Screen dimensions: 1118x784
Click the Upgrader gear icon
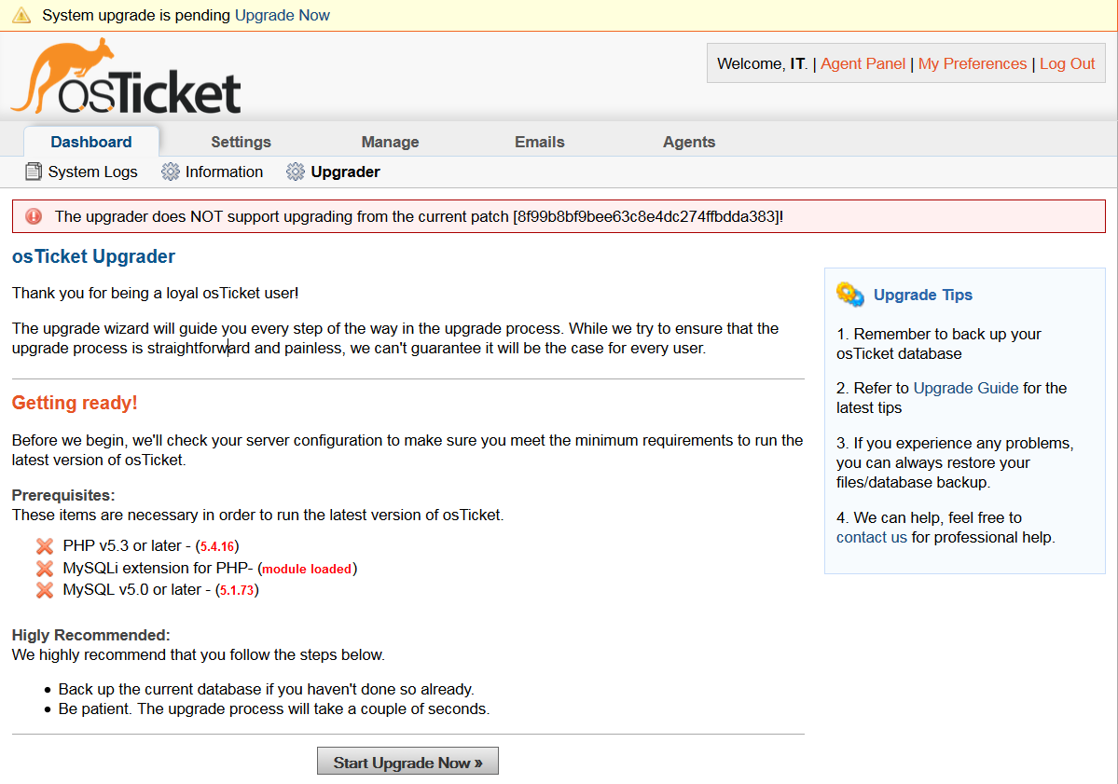(x=296, y=172)
